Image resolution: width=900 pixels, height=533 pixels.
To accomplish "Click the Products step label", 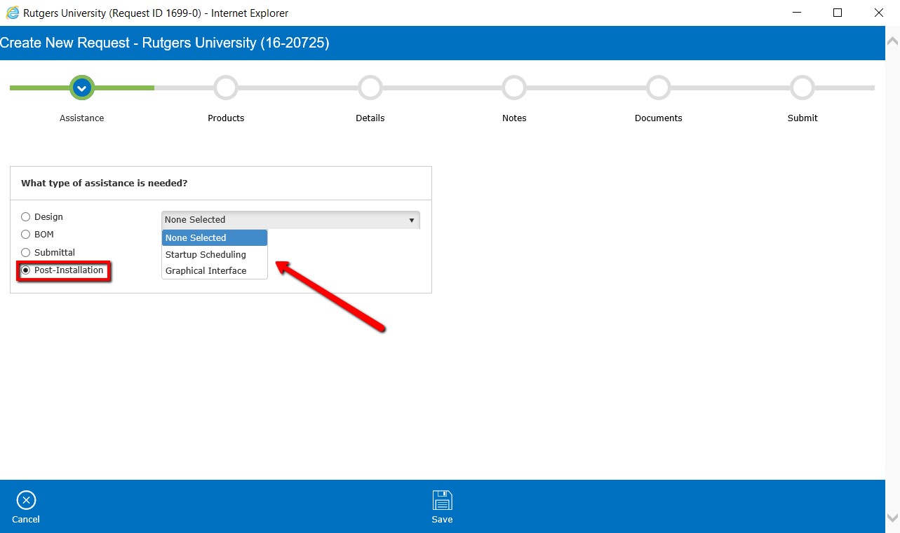I will (226, 118).
